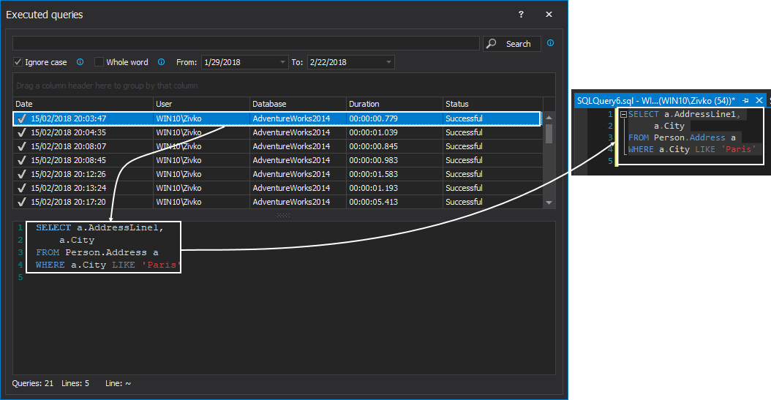Screen dimensions: 771x400
Task: Open the From date dropdown
Action: [x=282, y=63]
